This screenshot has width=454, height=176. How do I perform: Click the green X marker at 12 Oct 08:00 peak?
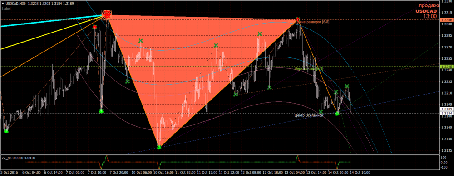(x=260, y=34)
